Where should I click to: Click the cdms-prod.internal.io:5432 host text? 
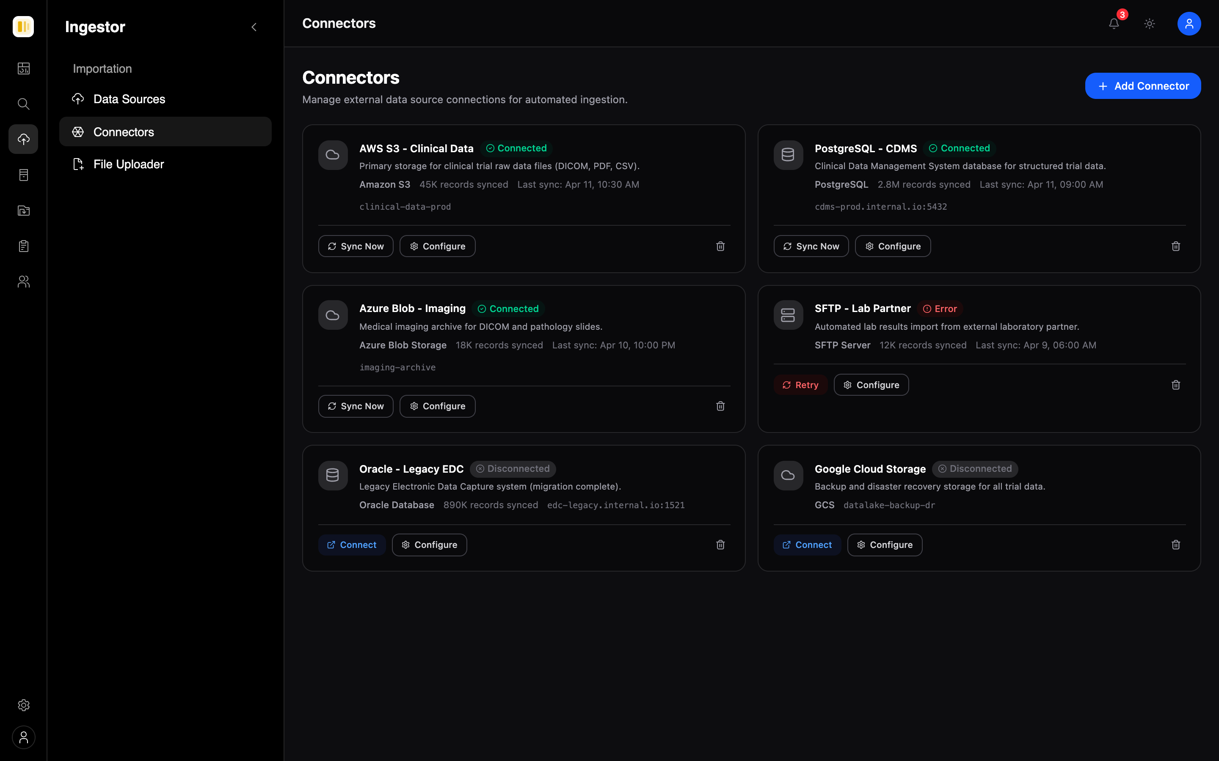coord(880,206)
